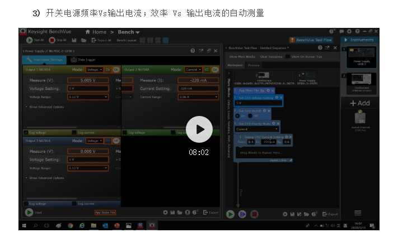This screenshot has height=247, width=398.
Task: Switch to the Instrument Settings tab
Action: [44, 60]
